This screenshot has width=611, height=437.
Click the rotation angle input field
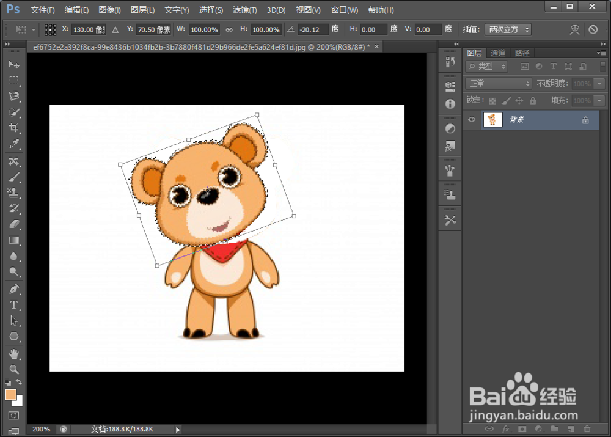point(312,29)
